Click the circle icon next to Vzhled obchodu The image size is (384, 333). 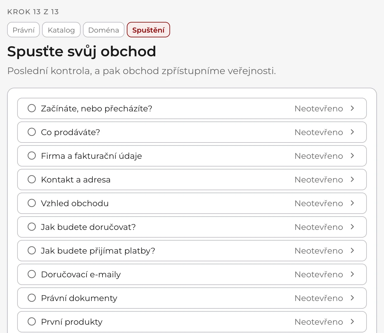(x=32, y=203)
